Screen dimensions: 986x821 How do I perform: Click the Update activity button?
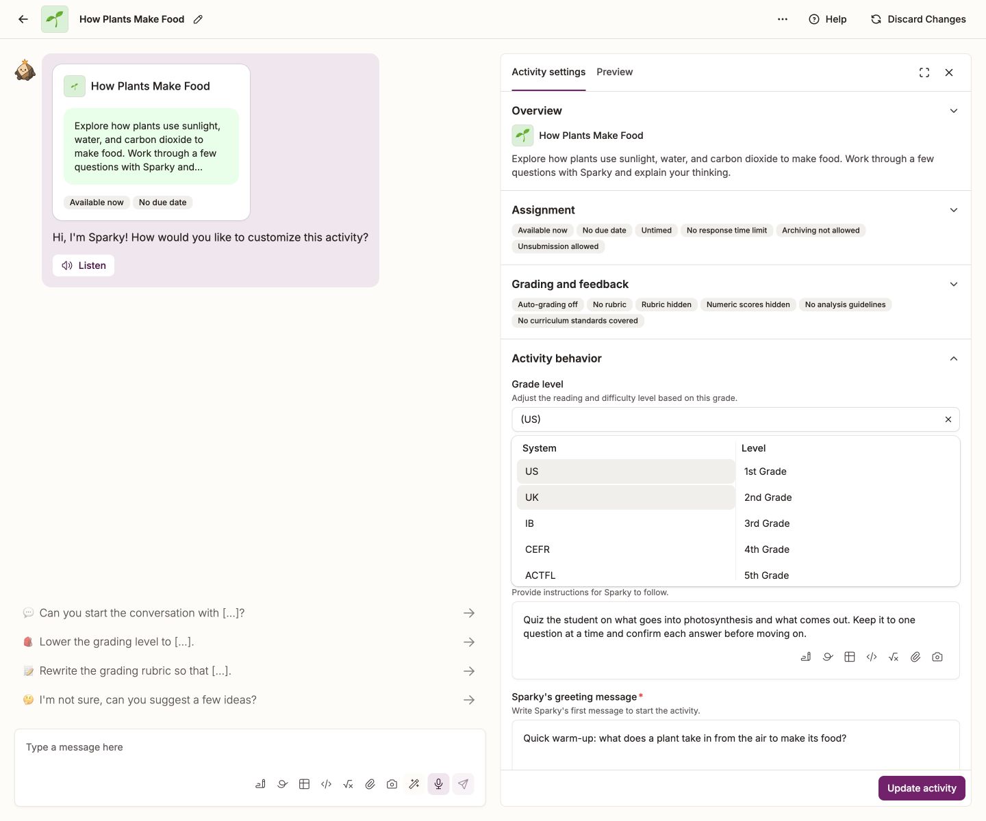pyautogui.click(x=922, y=788)
